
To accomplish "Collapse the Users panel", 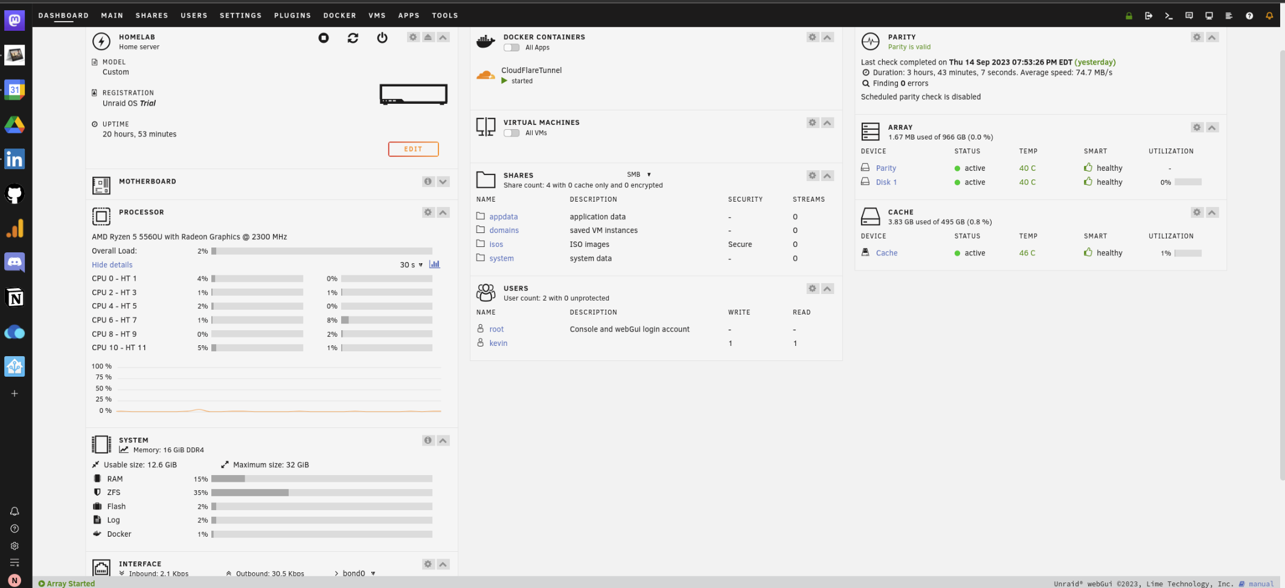I will [827, 289].
